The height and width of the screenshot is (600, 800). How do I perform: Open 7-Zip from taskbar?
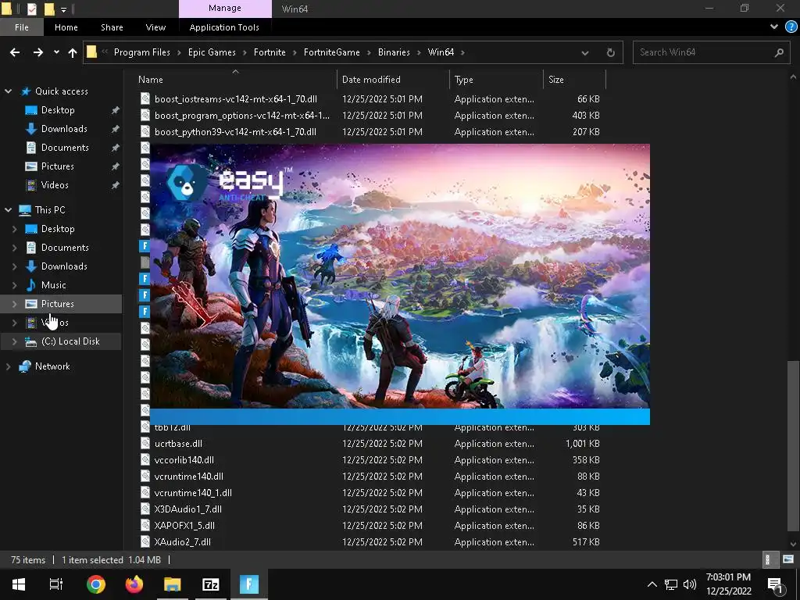point(211,584)
